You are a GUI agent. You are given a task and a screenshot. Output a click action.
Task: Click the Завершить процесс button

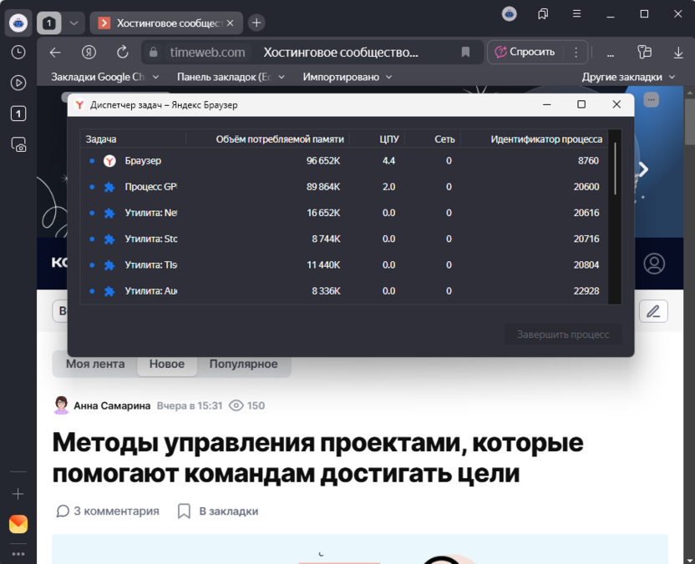pyautogui.click(x=563, y=335)
